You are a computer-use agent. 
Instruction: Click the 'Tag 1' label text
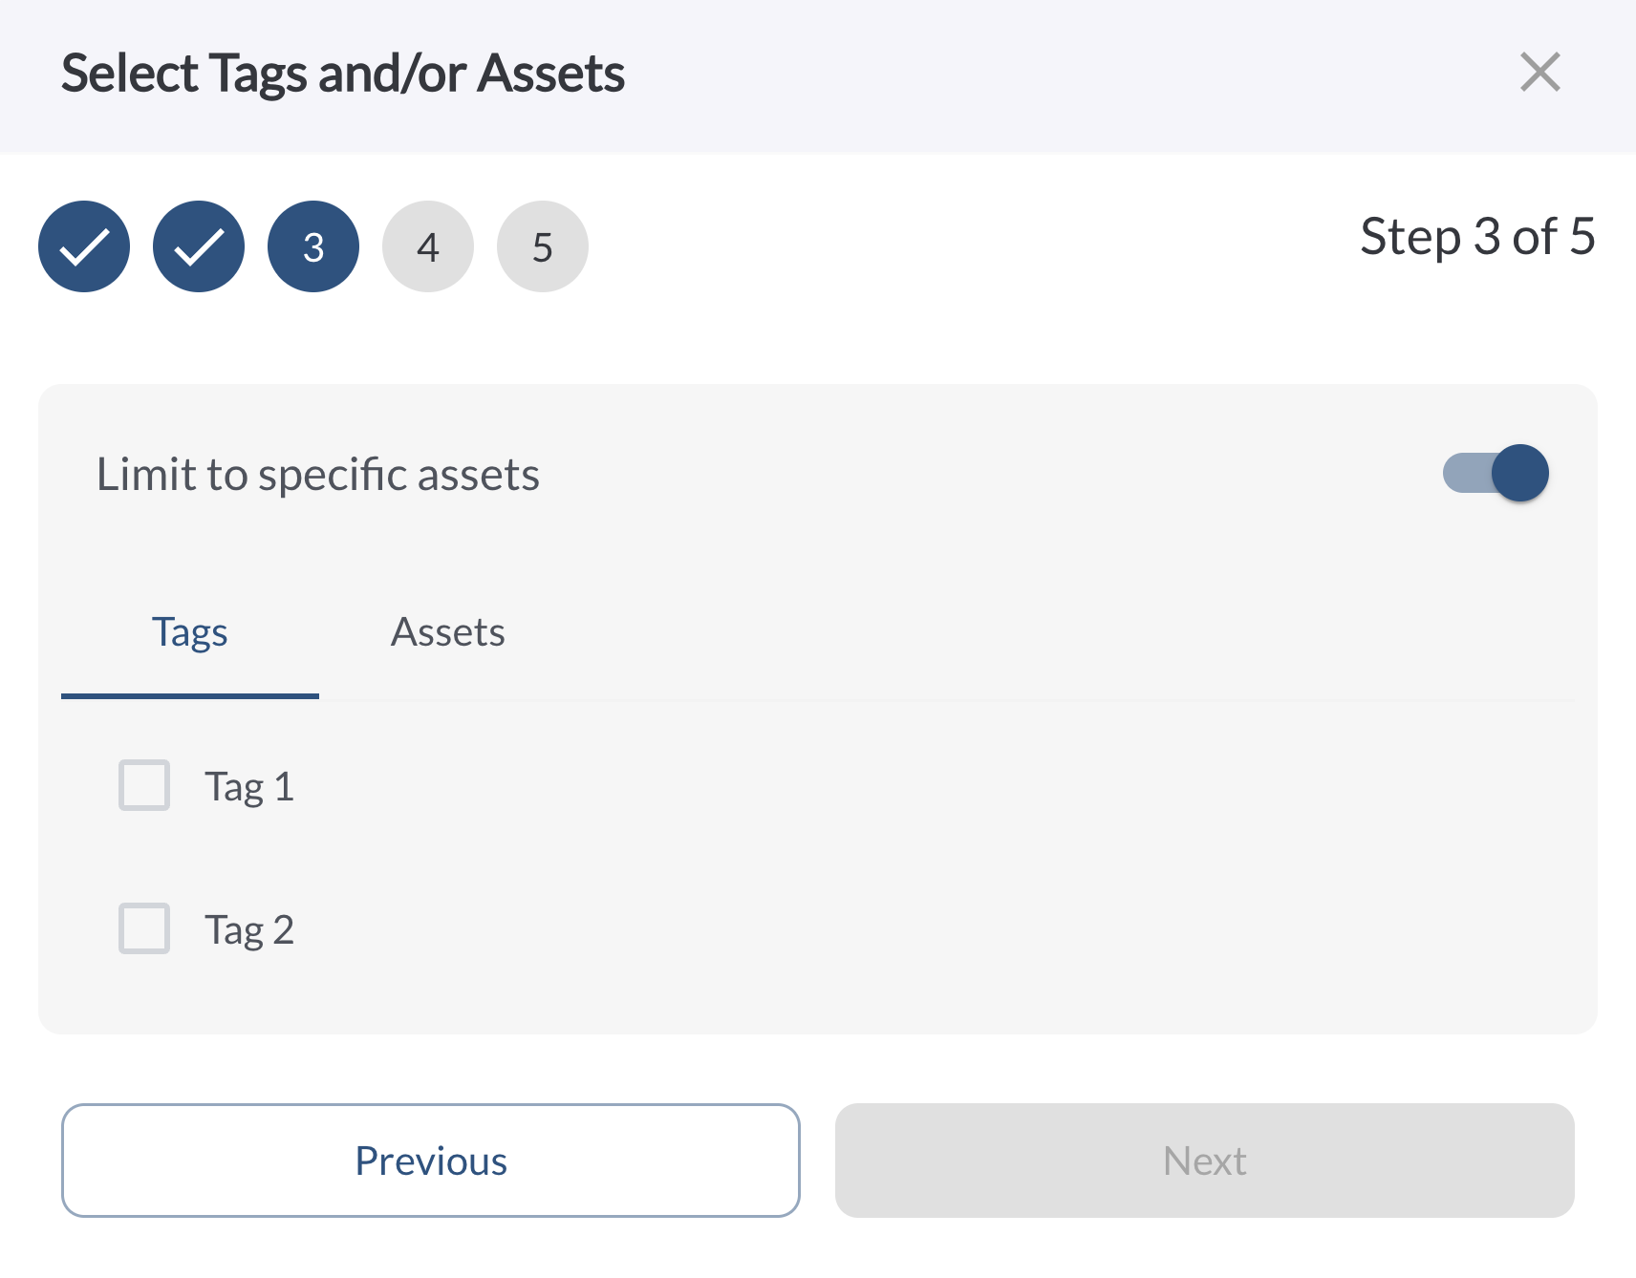249,787
